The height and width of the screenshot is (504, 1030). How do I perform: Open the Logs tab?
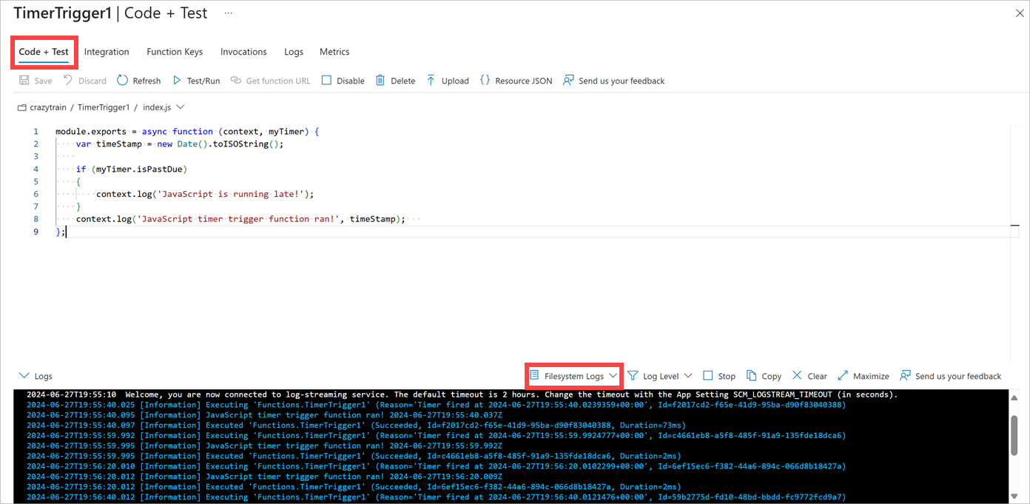[294, 52]
